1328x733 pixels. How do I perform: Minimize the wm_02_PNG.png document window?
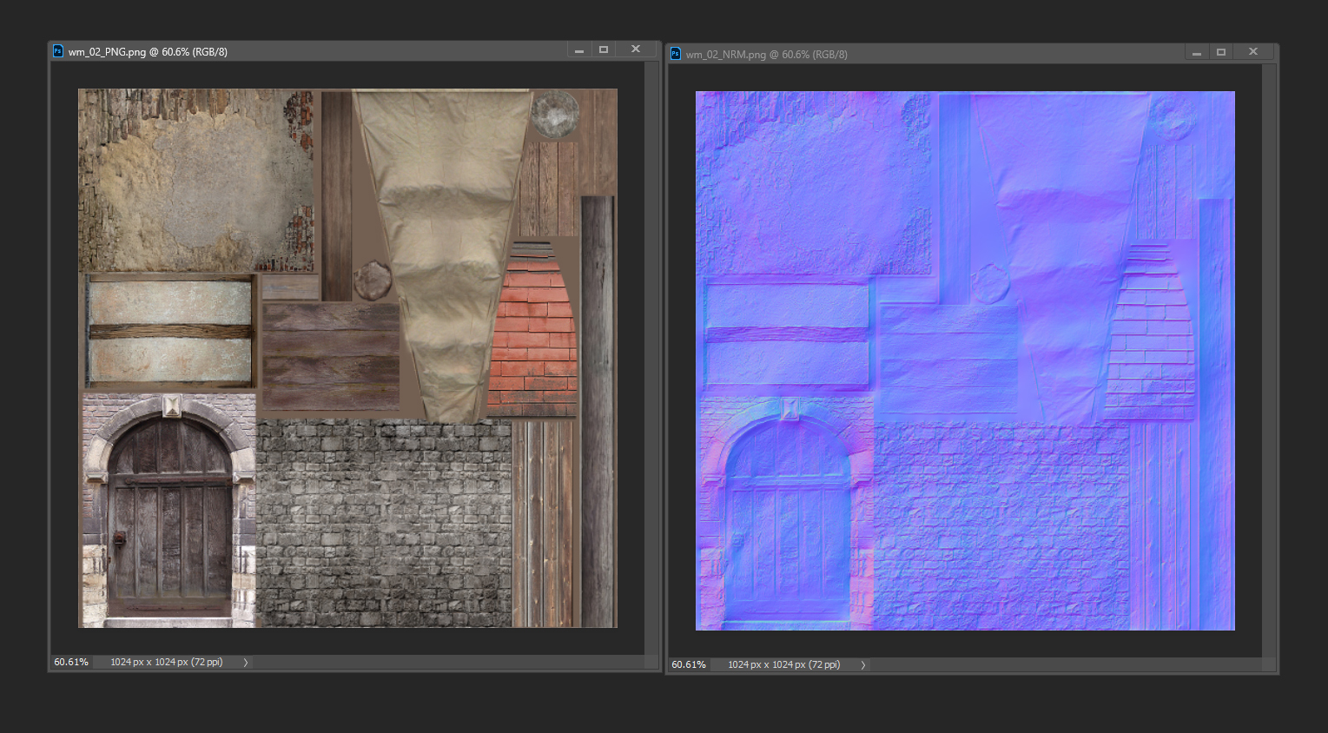coord(579,50)
